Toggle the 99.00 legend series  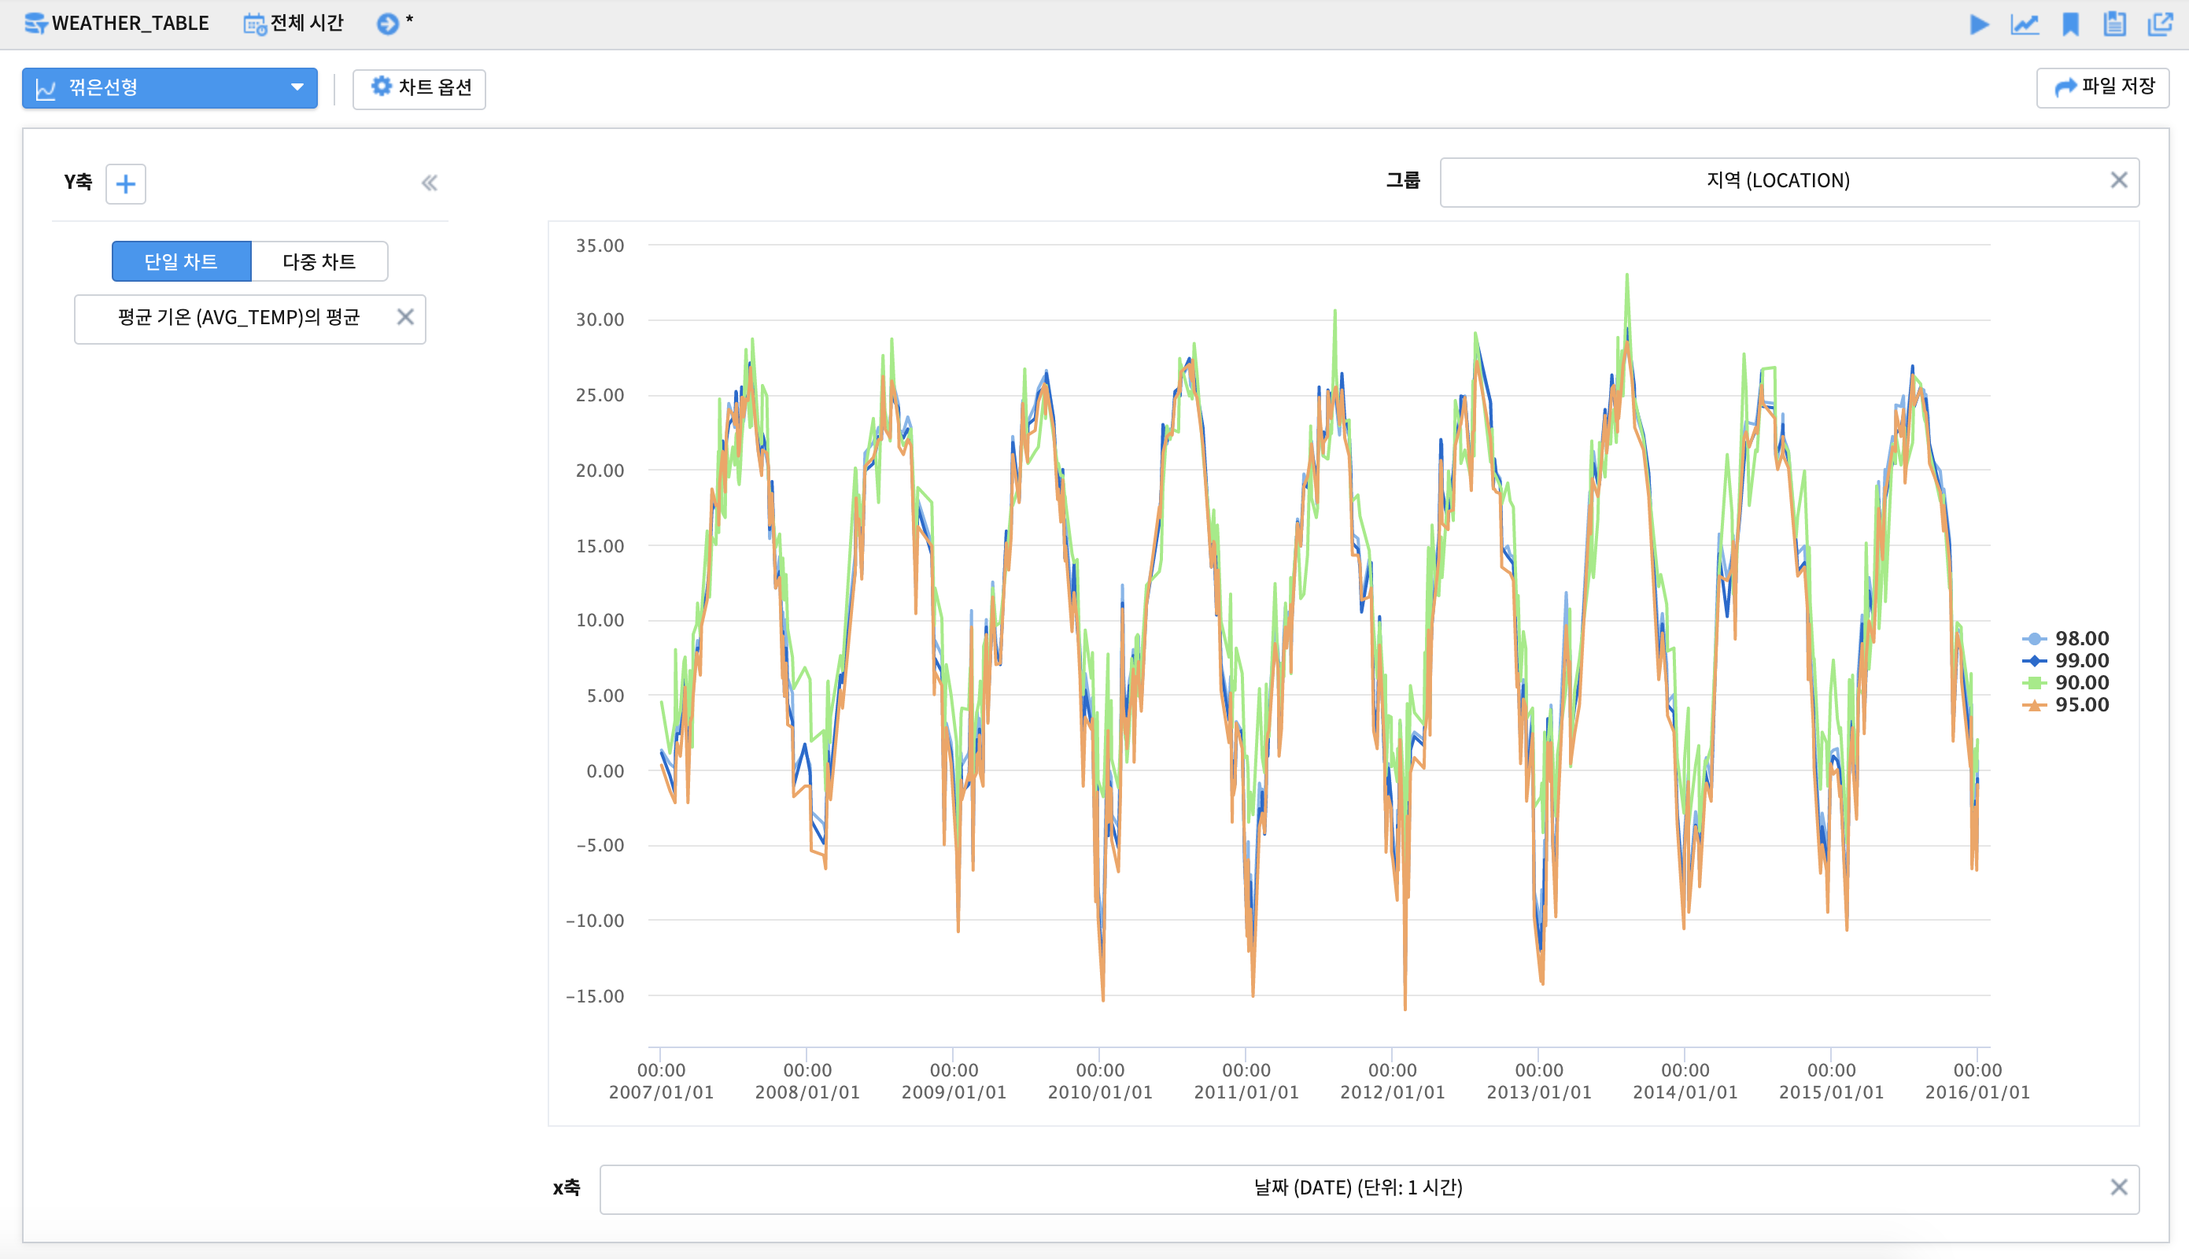tap(2065, 661)
